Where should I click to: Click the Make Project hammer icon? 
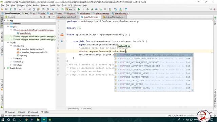point(62,9)
